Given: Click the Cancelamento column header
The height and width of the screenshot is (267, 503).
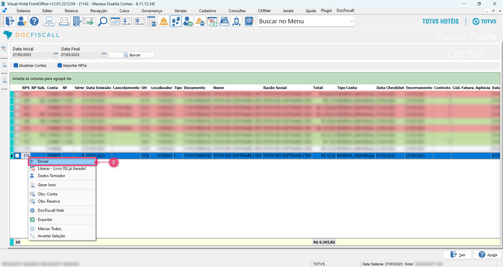Looking at the screenshot, I should (126, 88).
